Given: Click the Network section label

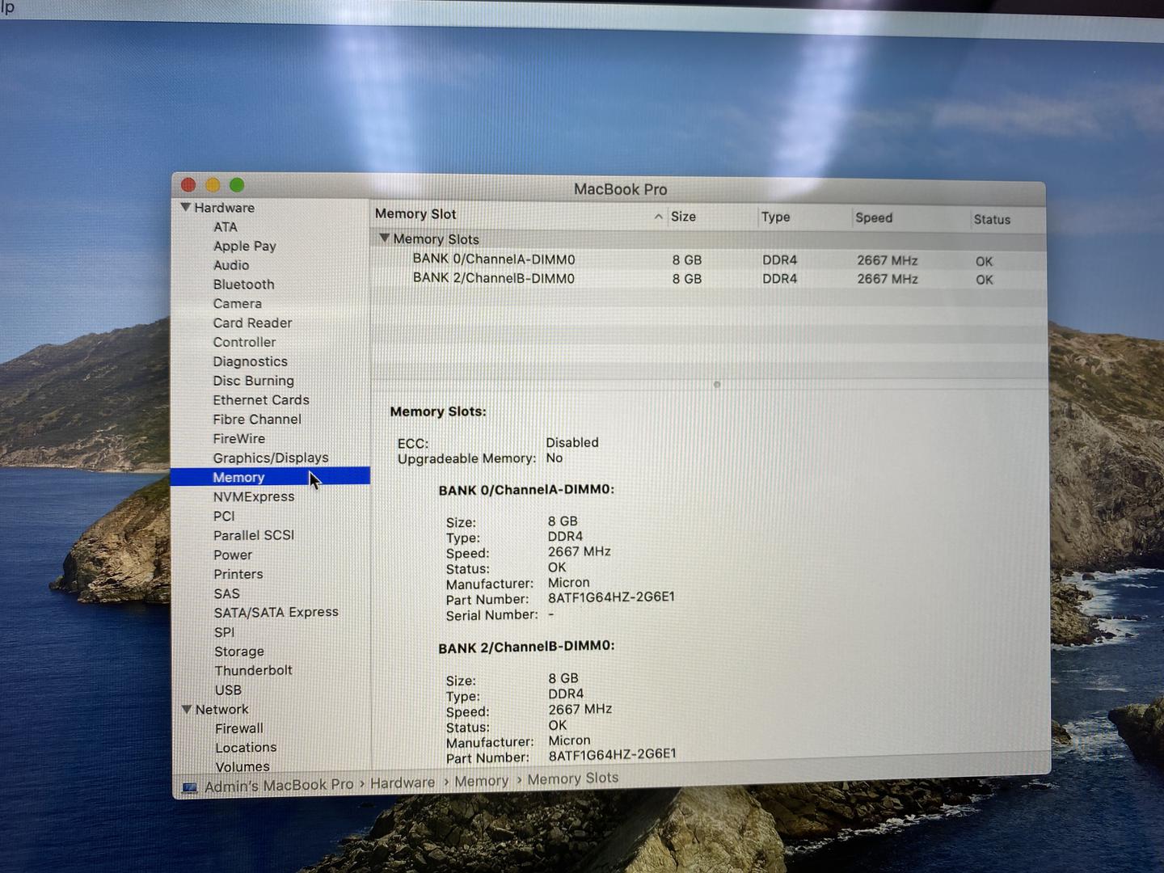Looking at the screenshot, I should coord(221,710).
